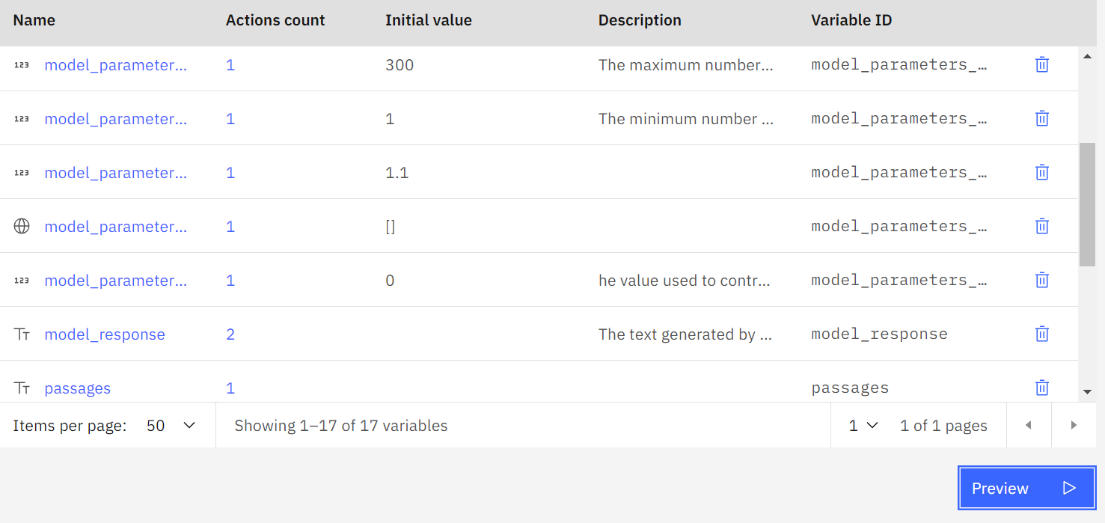Delete the variable with initial value []
1105x523 pixels.
(x=1041, y=227)
